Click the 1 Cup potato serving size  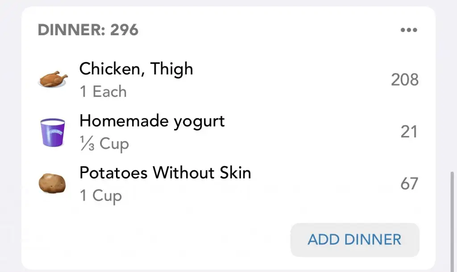(100, 195)
